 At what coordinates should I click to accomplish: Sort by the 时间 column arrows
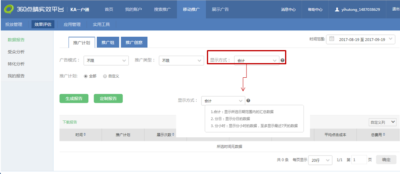tap(85, 135)
